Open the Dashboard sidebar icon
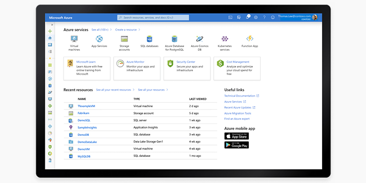The image size is (366, 183). coord(50,44)
